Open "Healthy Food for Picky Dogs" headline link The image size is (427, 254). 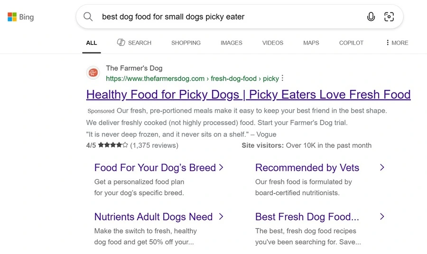tap(248, 94)
